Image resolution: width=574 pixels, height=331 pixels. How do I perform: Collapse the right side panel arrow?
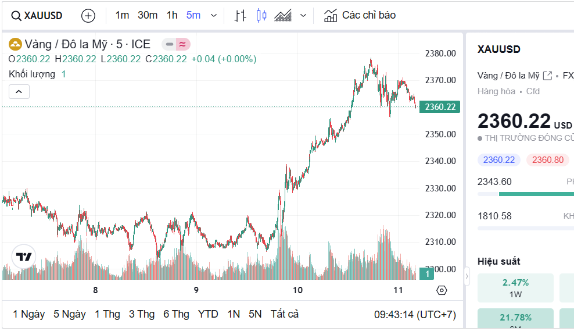coord(467,280)
